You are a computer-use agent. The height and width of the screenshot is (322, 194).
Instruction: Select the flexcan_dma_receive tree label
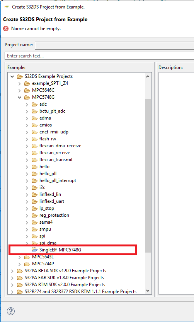[x=60, y=146]
